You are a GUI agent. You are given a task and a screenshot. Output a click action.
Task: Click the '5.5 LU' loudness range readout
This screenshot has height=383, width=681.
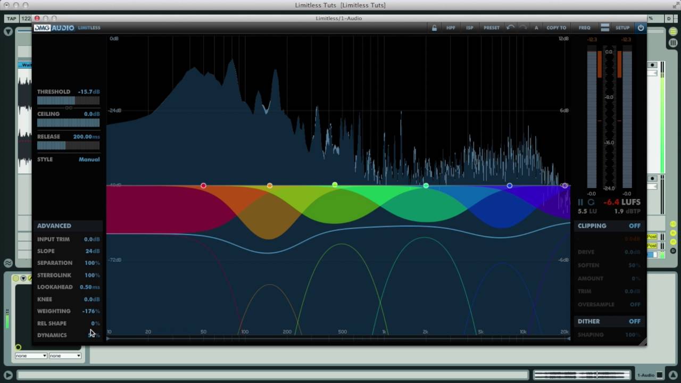tap(586, 211)
